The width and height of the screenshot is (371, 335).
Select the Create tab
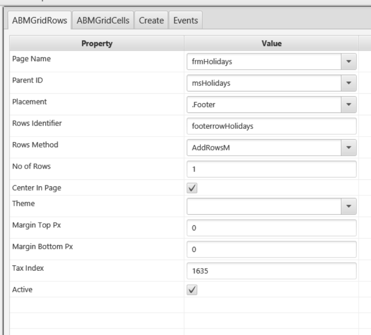pyautogui.click(x=151, y=20)
